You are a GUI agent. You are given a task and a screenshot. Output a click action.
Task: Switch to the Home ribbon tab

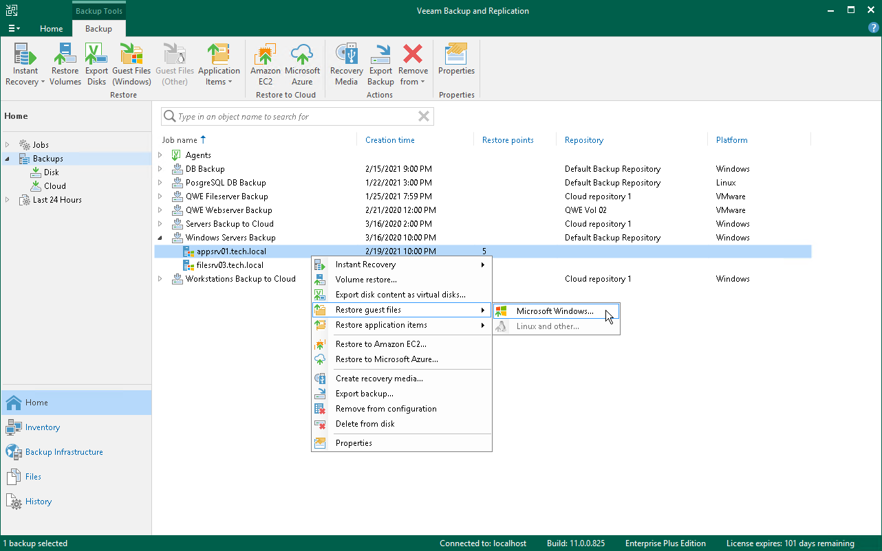pyautogui.click(x=51, y=29)
